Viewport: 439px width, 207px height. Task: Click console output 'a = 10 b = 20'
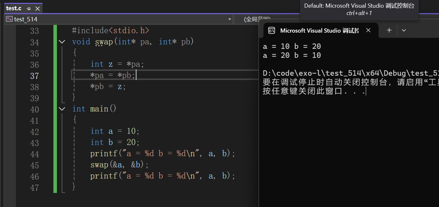[292, 47]
